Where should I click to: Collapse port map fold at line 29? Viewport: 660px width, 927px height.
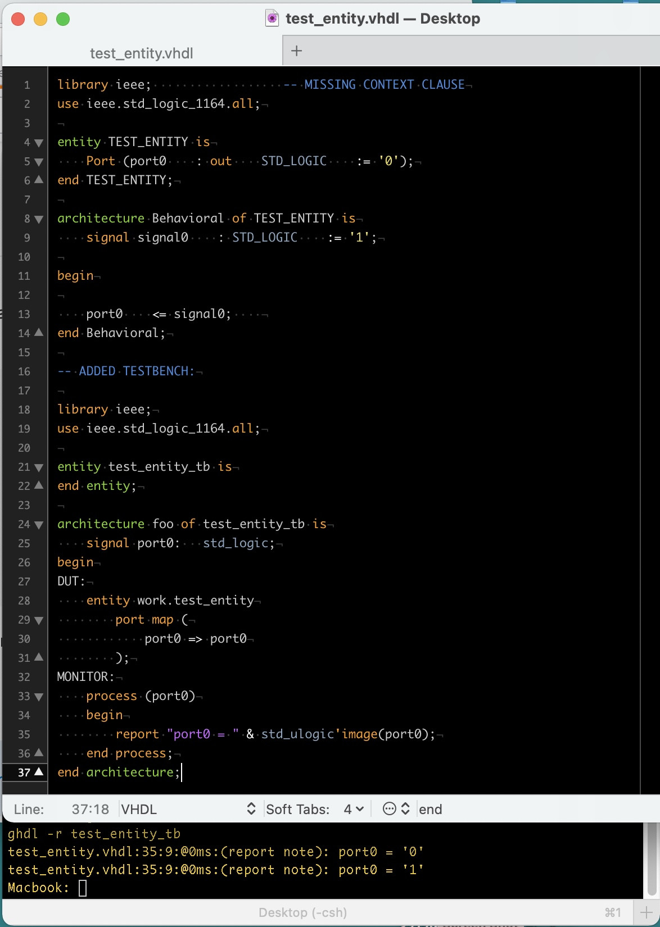(x=39, y=620)
